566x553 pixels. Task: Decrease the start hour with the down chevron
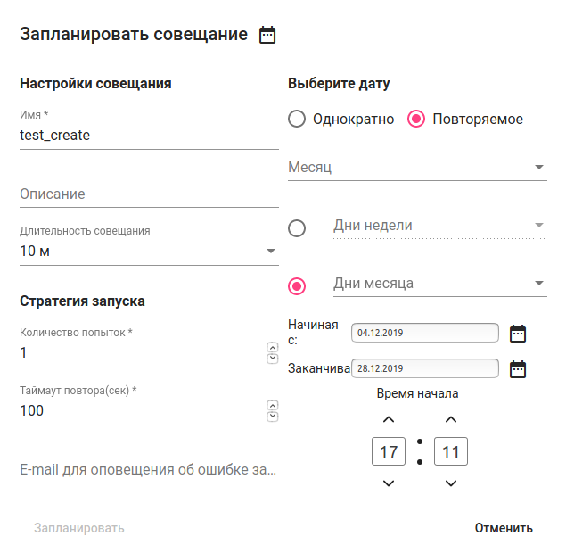(x=388, y=483)
